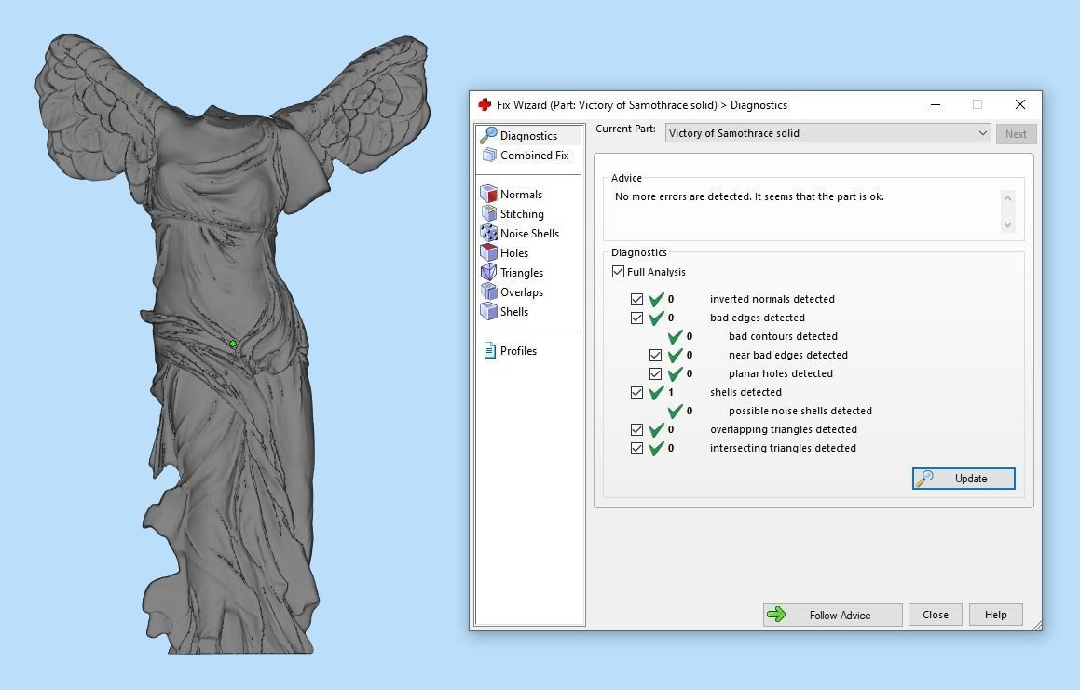This screenshot has height=690, width=1080.
Task: Open the Current Part dropdown list
Action: point(827,133)
